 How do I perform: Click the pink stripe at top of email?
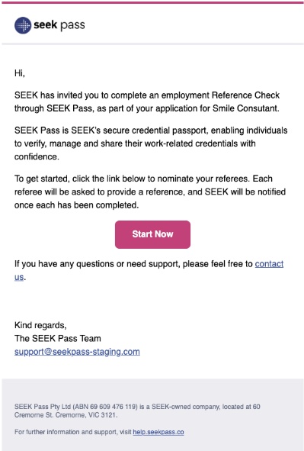[152, 2]
